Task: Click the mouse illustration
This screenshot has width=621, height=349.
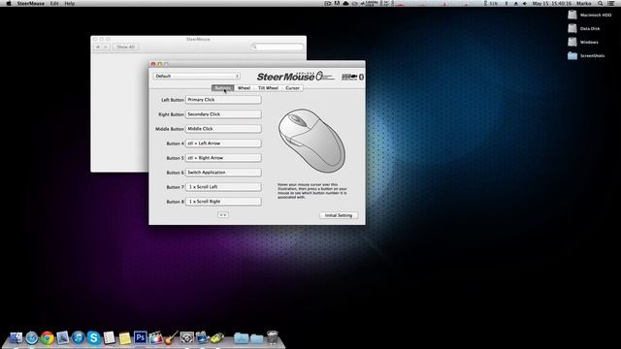Action: click(x=311, y=141)
